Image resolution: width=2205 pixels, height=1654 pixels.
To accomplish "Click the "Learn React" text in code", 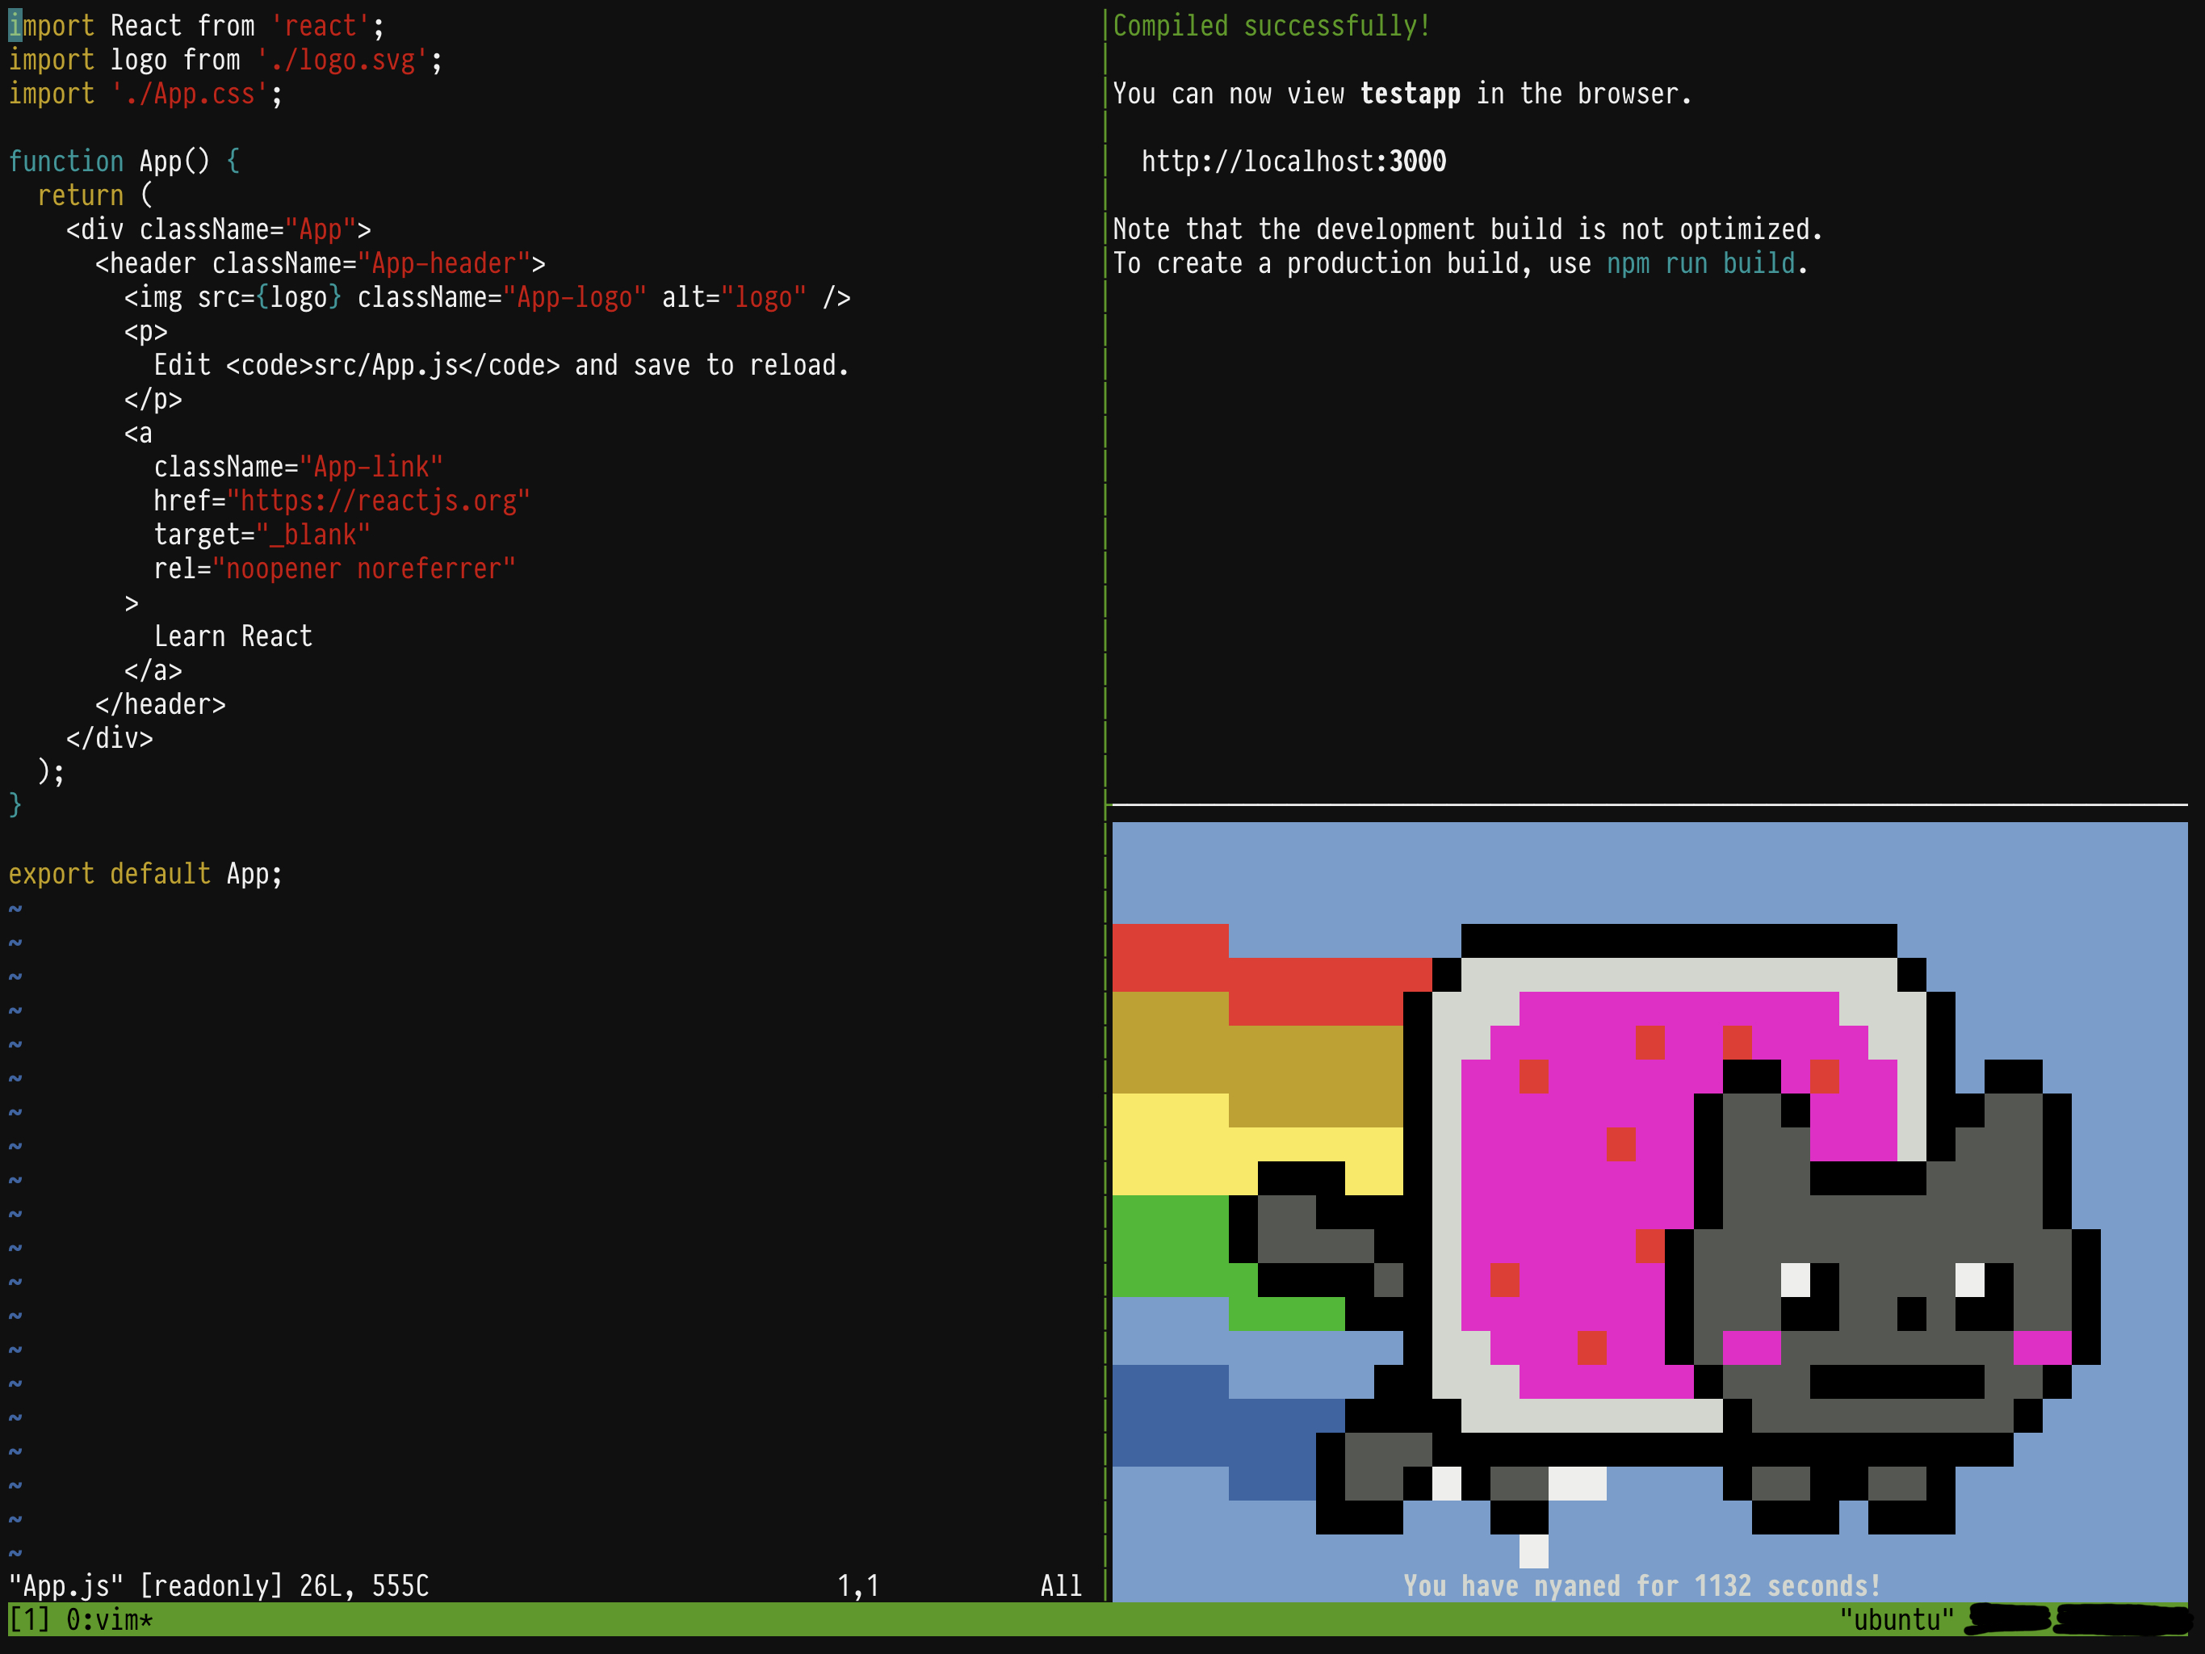I will click(x=233, y=636).
